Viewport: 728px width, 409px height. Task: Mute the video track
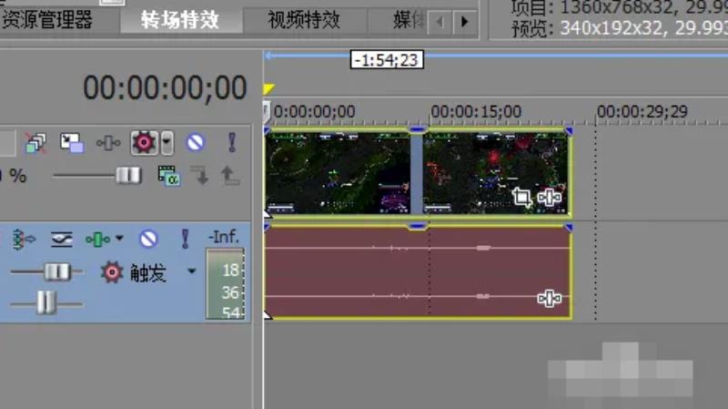pos(195,142)
